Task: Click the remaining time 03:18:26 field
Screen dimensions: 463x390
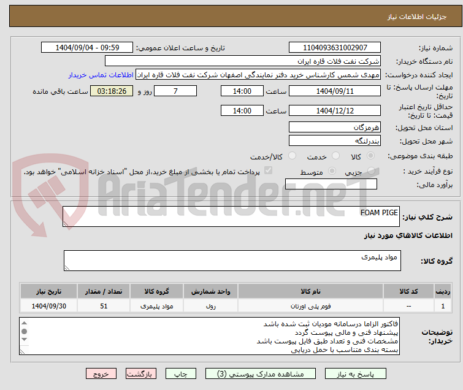Action: pos(112,91)
